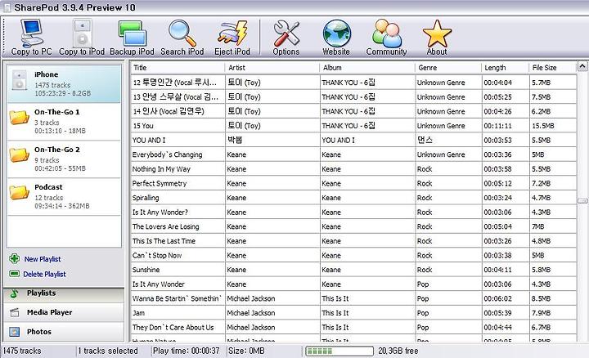Click the iPhone device icon

(x=19, y=80)
